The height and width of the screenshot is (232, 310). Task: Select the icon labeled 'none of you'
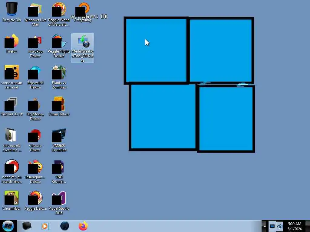click(12, 172)
